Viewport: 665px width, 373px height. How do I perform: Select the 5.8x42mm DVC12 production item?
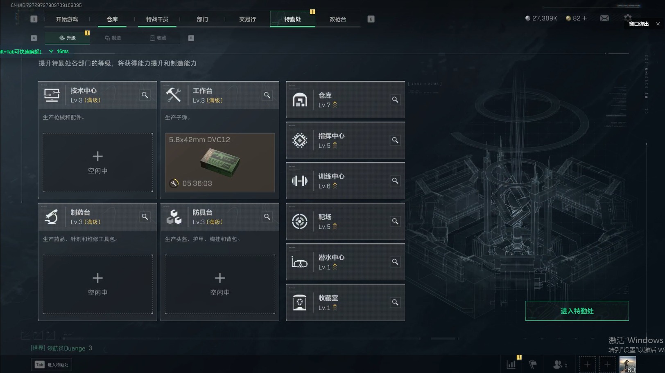pos(220,163)
